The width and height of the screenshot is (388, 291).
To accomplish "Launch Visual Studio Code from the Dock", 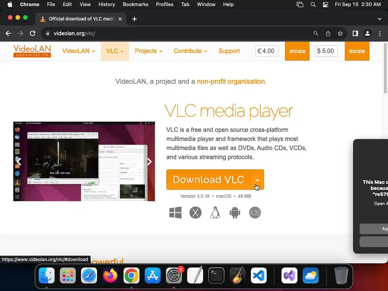I will [258, 275].
